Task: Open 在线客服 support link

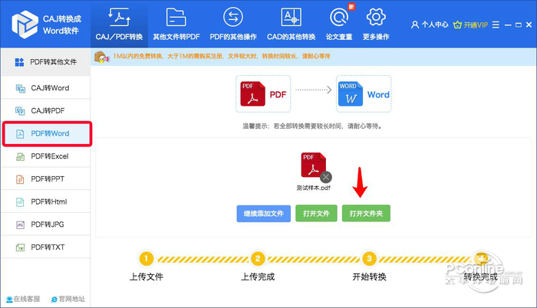Action: [x=23, y=299]
